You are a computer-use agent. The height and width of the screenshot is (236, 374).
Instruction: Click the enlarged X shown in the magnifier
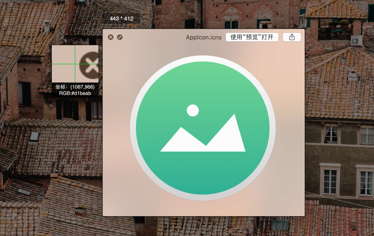coord(89,65)
